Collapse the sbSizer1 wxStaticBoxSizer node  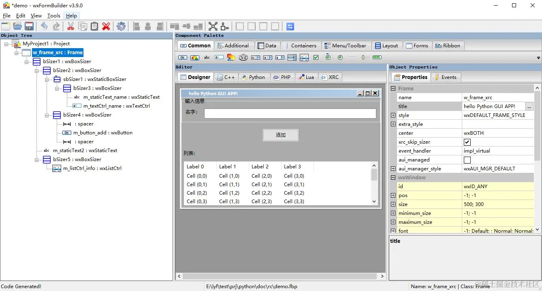[x=47, y=79]
